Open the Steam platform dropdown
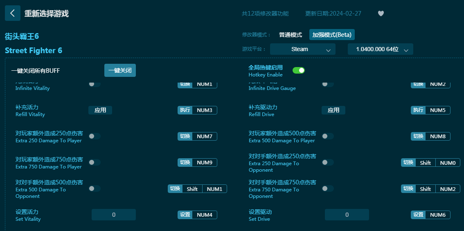464x231 pixels. 303,49
